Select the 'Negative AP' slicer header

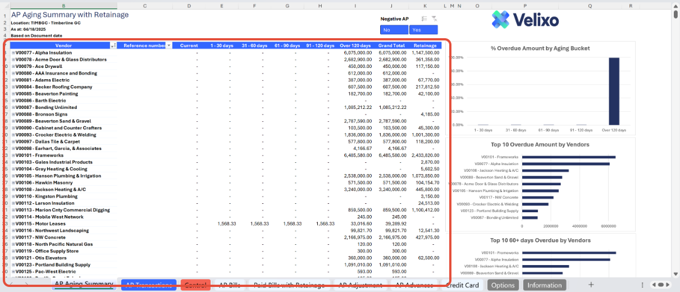[395, 19]
